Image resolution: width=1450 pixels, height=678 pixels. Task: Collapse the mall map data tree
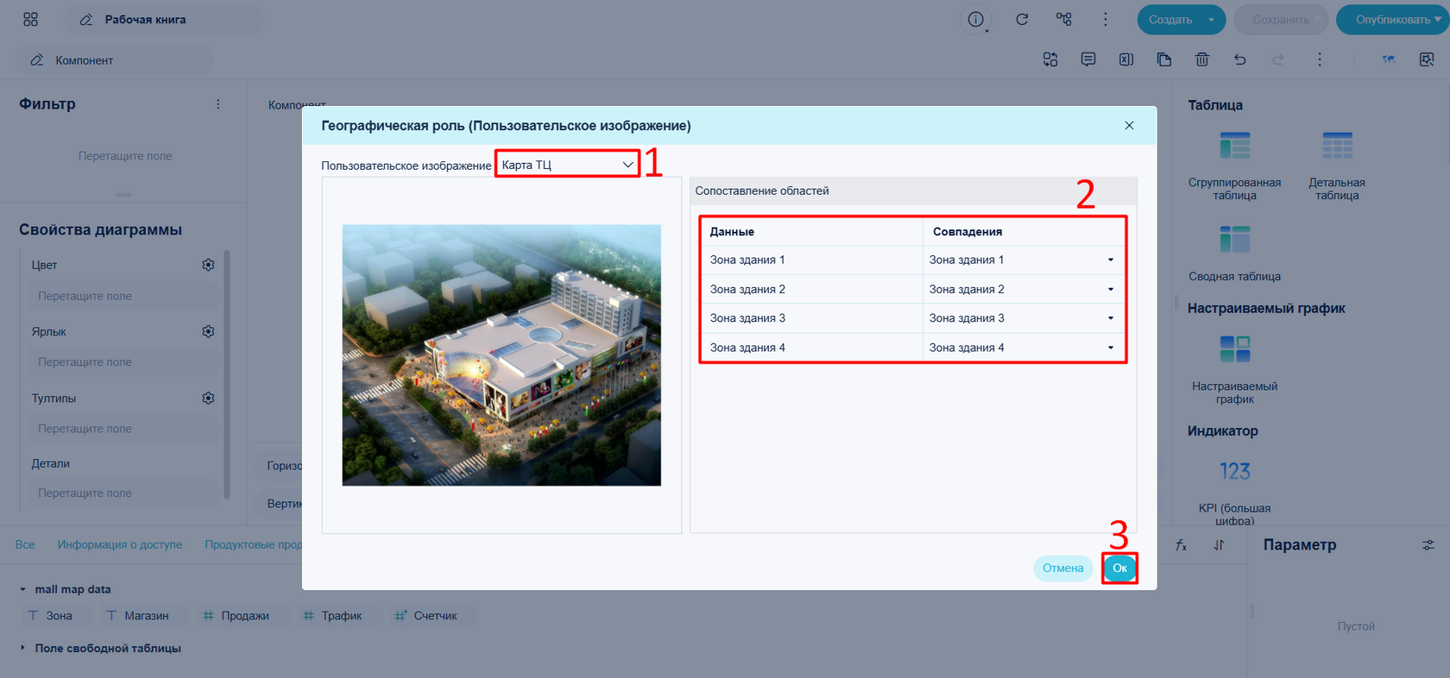pyautogui.click(x=22, y=589)
